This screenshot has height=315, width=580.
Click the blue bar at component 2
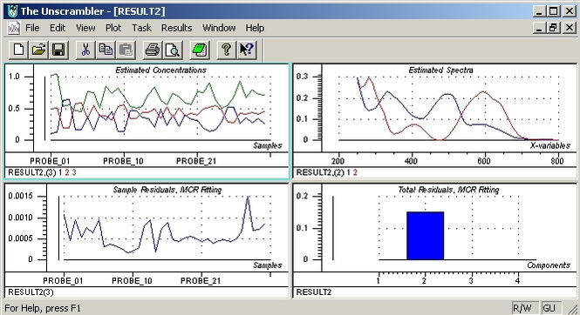(x=425, y=236)
